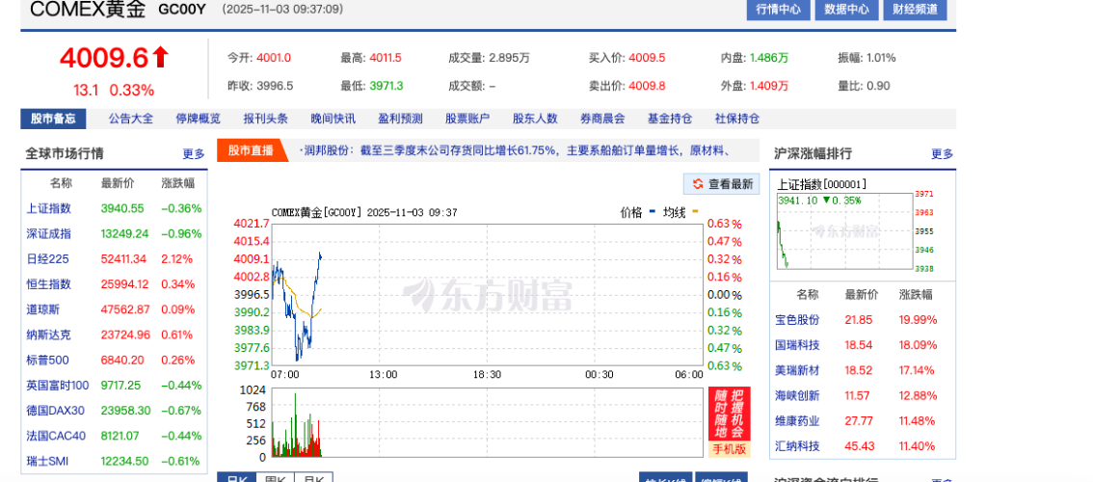1093x482 pixels.
Task: Open the 晚间快讯 menu item
Action: pos(333,119)
